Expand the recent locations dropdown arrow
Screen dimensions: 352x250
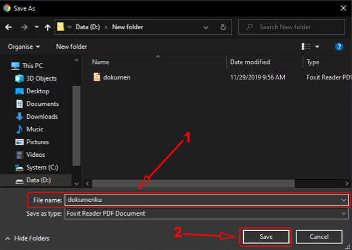(36, 27)
